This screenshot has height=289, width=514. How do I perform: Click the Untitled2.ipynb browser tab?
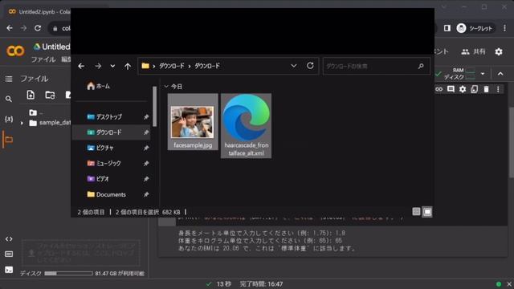pyautogui.click(x=39, y=12)
